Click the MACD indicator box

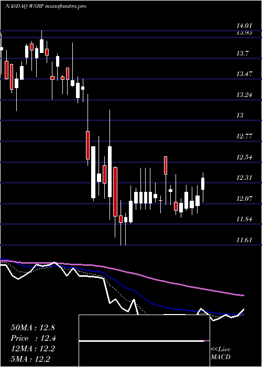144,341
